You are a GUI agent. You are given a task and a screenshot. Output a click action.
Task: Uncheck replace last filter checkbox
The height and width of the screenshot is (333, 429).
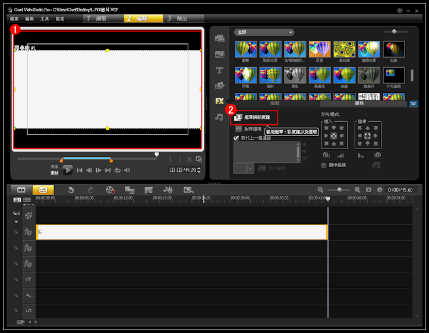pyautogui.click(x=236, y=138)
